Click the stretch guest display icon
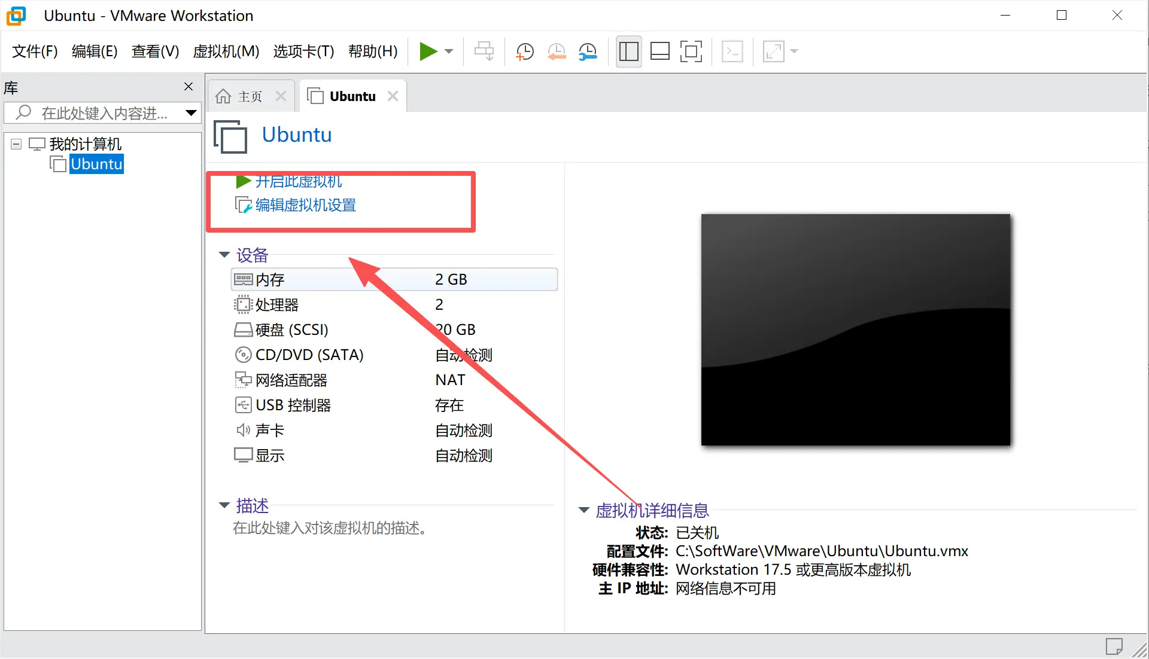Image resolution: width=1149 pixels, height=659 pixels. click(x=773, y=51)
